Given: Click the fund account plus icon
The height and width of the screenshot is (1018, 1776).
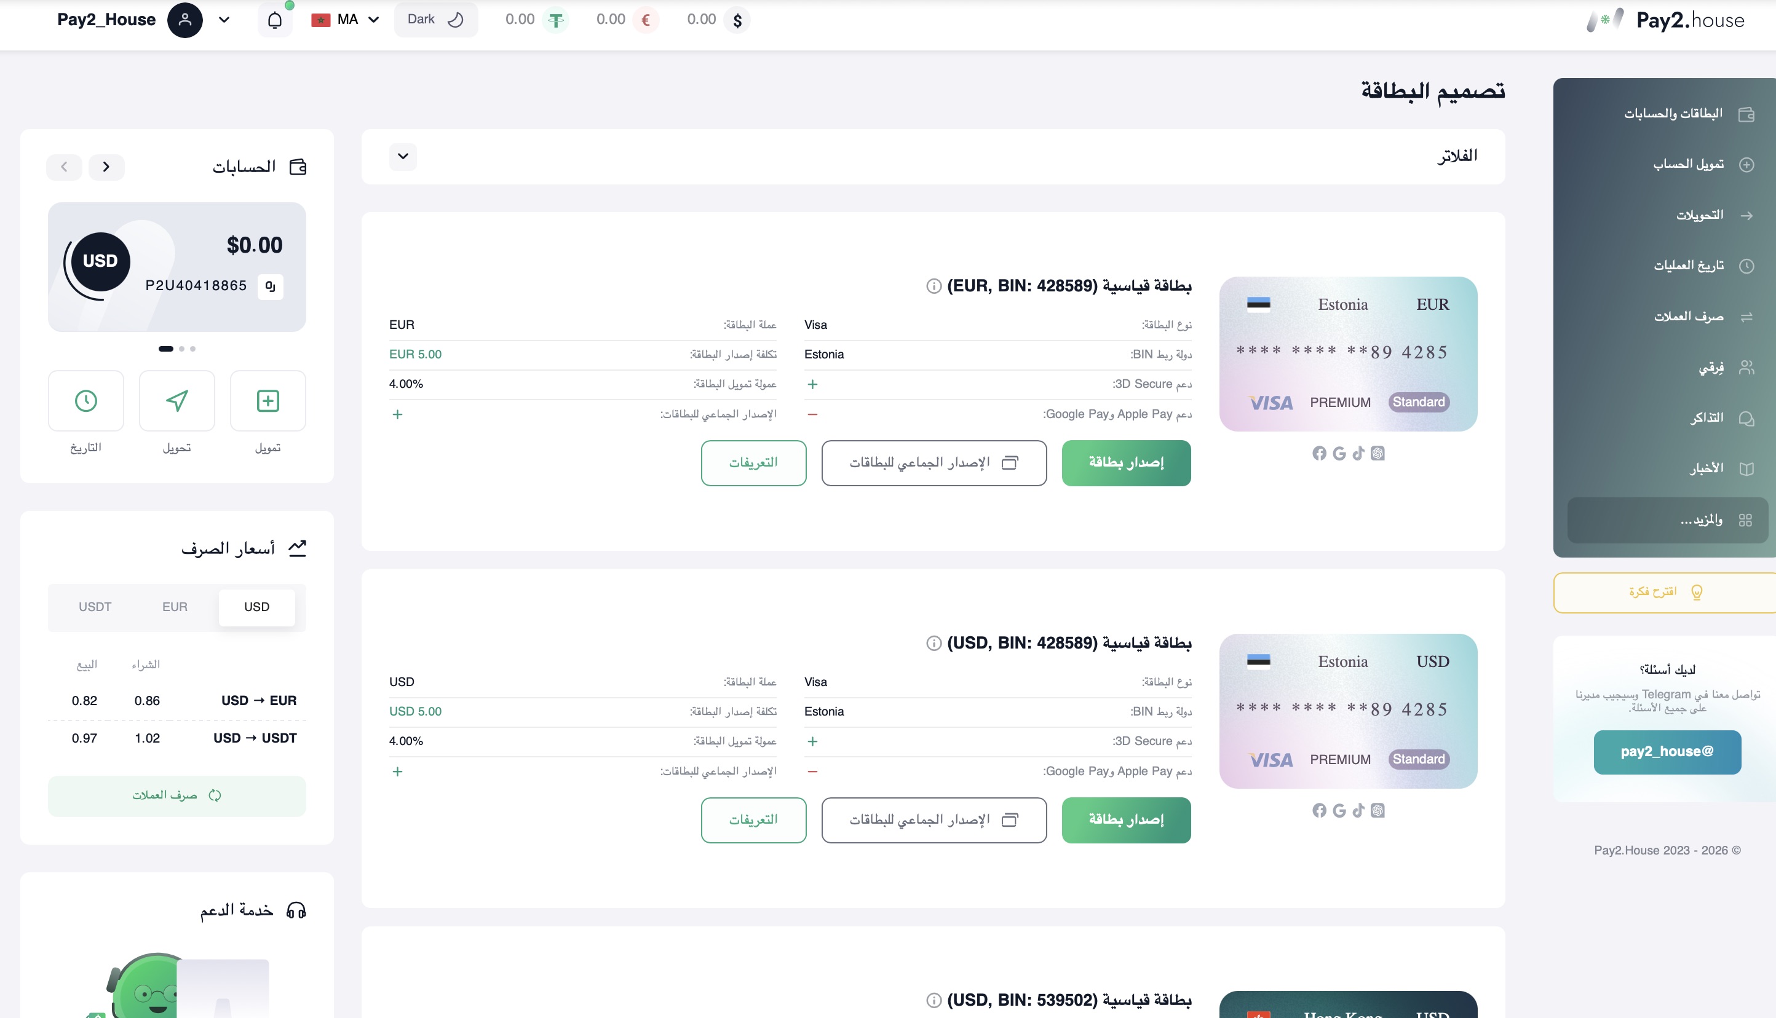Looking at the screenshot, I should [268, 401].
